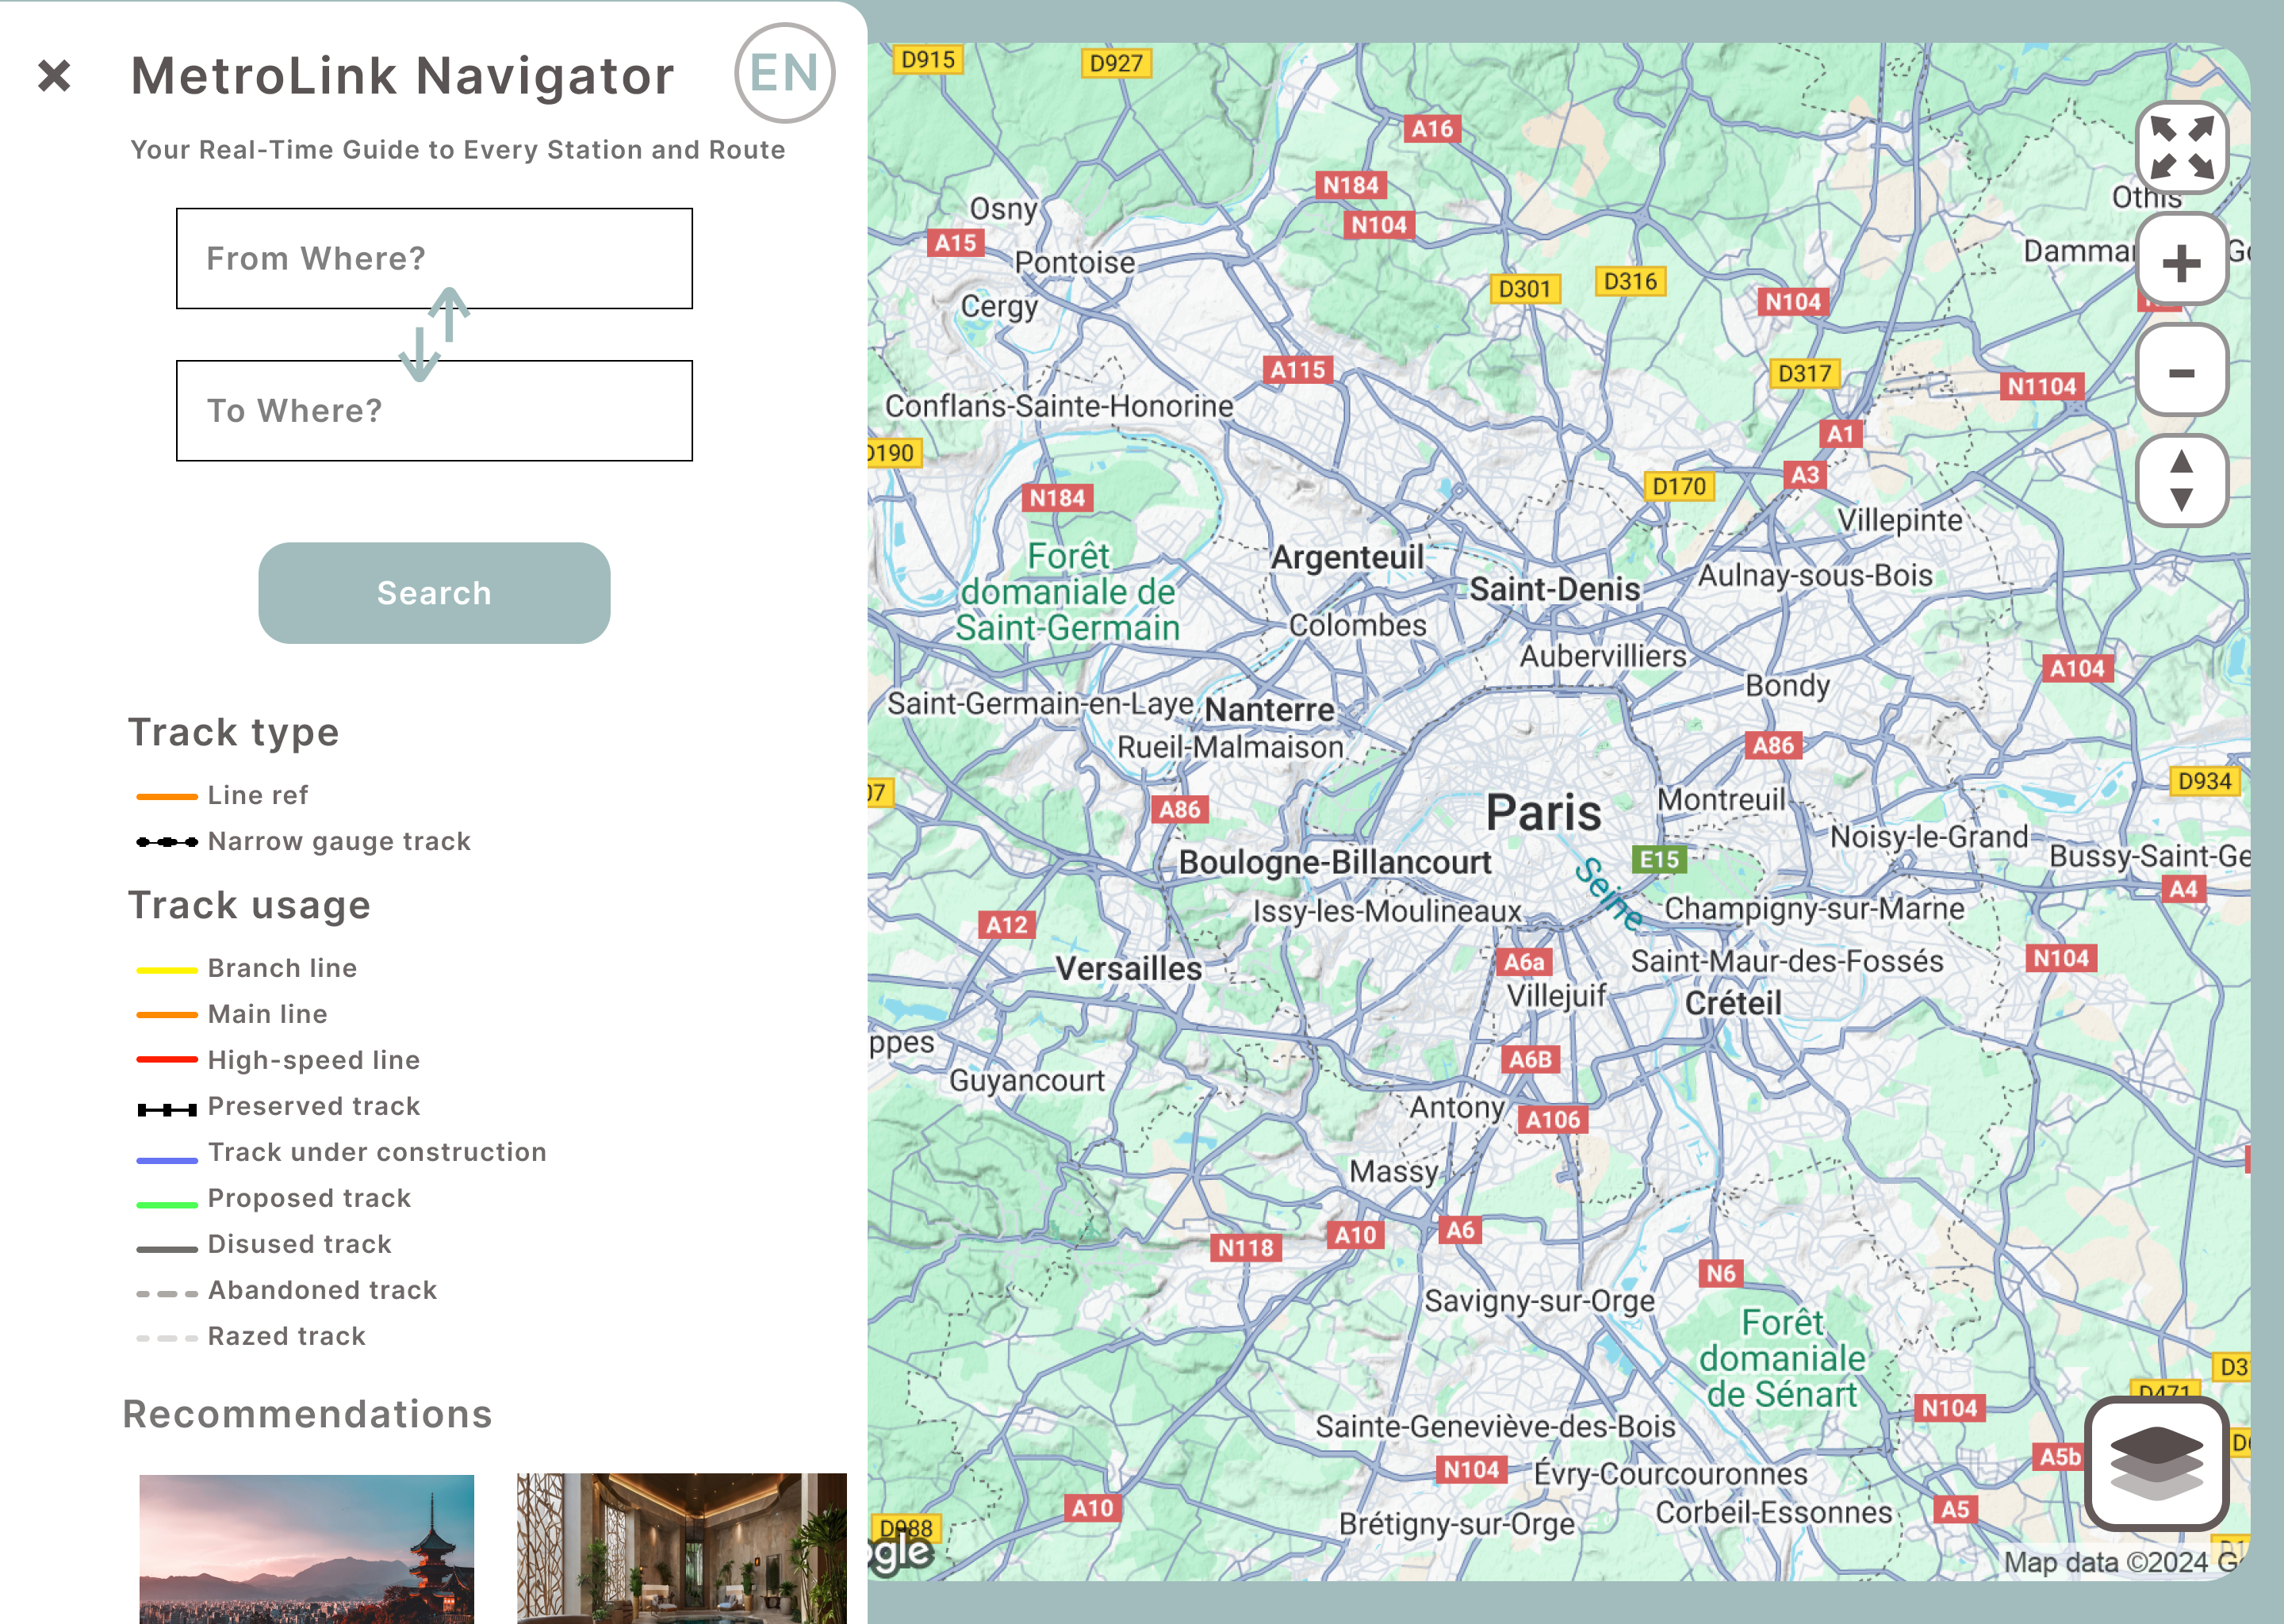Click the Saint-Denis label on the map
The width and height of the screenshot is (2284, 1624).
click(x=1554, y=589)
